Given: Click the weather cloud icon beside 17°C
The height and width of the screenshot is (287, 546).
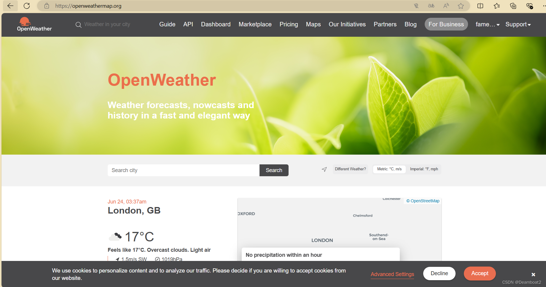Looking at the screenshot, I should [x=115, y=237].
